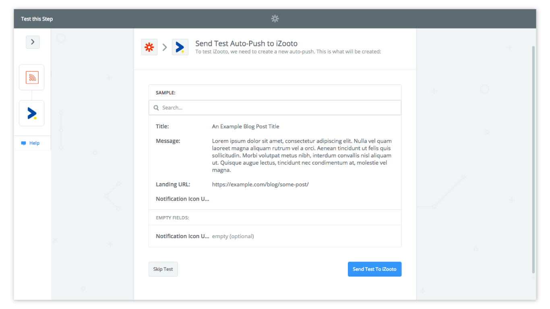
Task: Click the orange Zapier icon in header
Action: (x=149, y=47)
